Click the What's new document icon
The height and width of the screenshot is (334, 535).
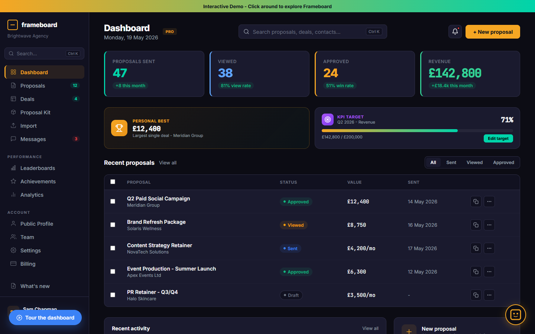(x=13, y=286)
